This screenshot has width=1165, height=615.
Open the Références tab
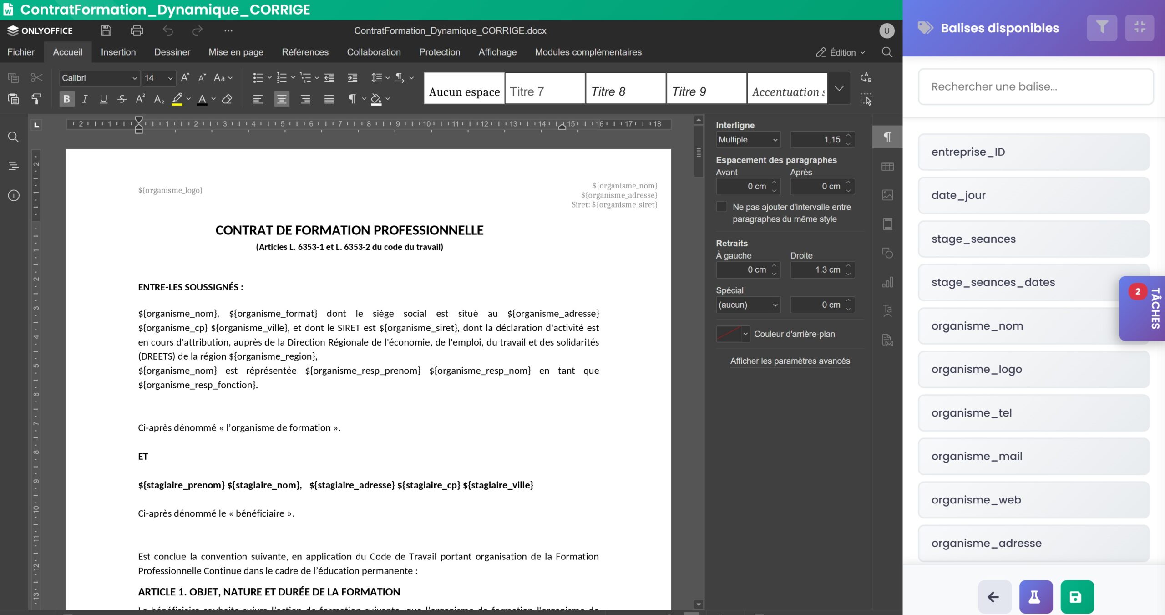305,52
